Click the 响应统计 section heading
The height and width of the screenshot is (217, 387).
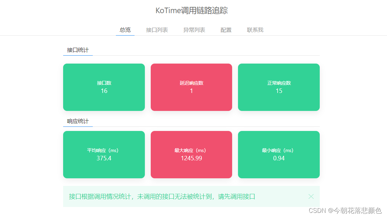[x=78, y=121]
